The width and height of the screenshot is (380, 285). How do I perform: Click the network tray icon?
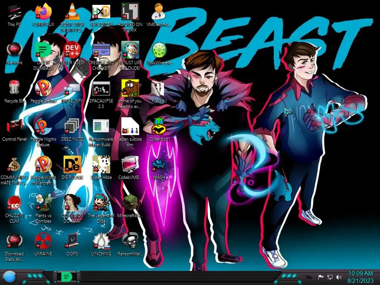coord(330,277)
